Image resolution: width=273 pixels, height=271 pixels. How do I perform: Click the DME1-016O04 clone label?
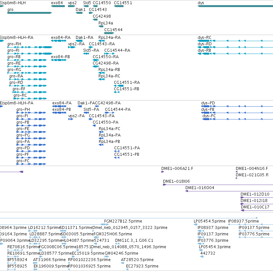coord(200,188)
